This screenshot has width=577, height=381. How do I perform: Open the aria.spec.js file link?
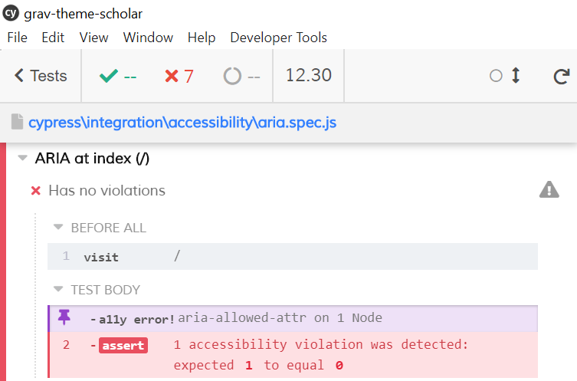[x=182, y=122]
